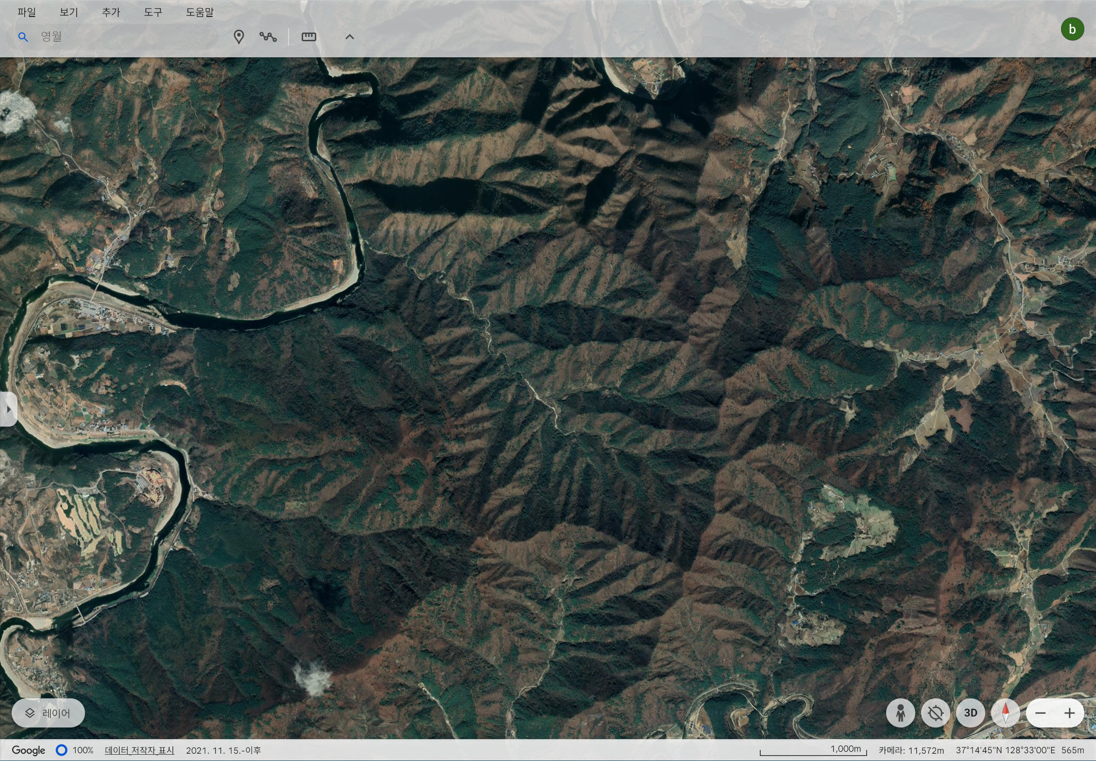Screen dimensions: 1096x761
Task: Open the green 'b' account avatar
Action: [x=1072, y=29]
